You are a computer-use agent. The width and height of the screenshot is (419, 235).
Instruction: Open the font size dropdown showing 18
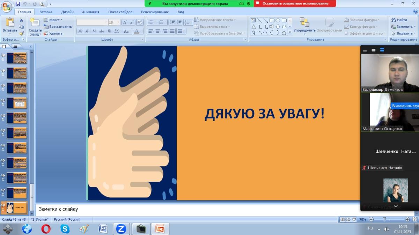(x=113, y=22)
